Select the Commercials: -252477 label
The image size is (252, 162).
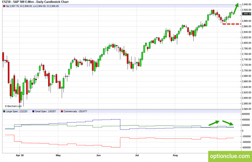pyautogui.click(x=75, y=111)
